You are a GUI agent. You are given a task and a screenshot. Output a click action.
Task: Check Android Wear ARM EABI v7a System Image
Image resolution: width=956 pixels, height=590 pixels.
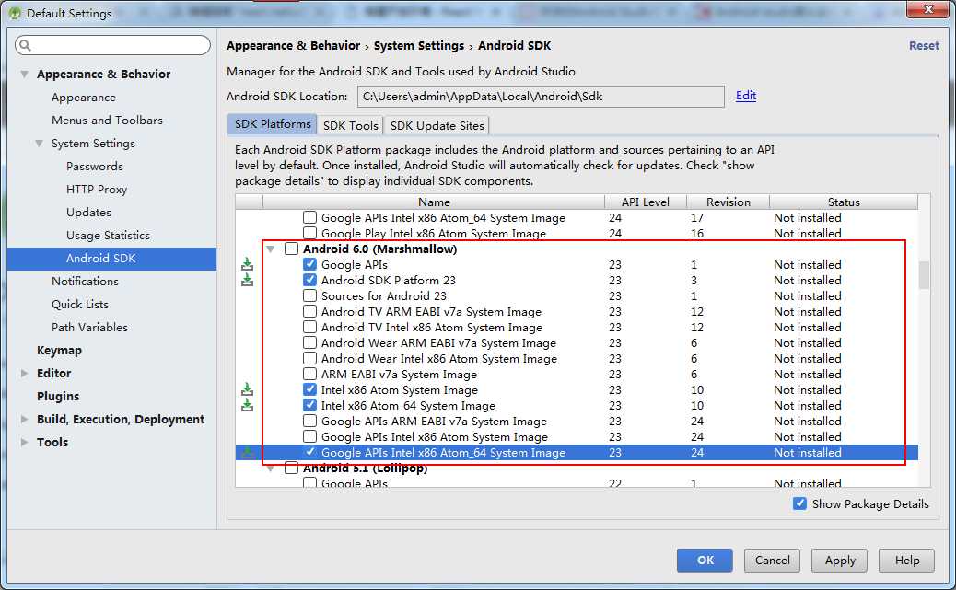click(x=309, y=342)
